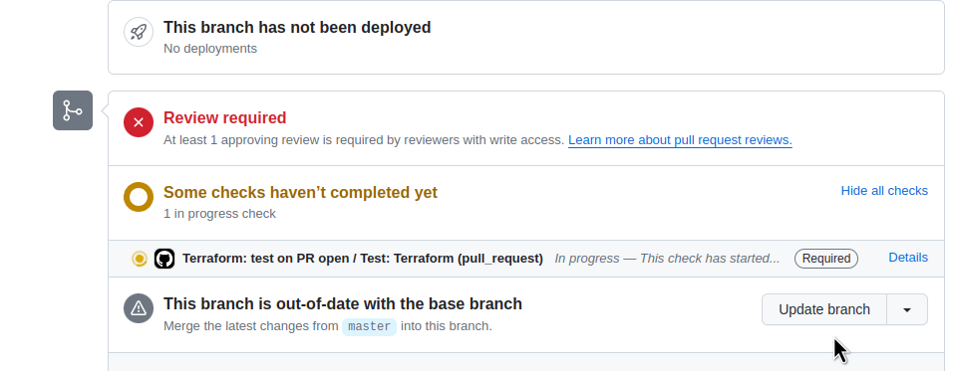Click the master branch name label
This screenshot has height=371, width=954.
(x=369, y=326)
